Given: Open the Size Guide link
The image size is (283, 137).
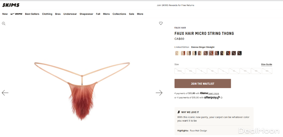Looking at the screenshot, I should [x=266, y=64].
